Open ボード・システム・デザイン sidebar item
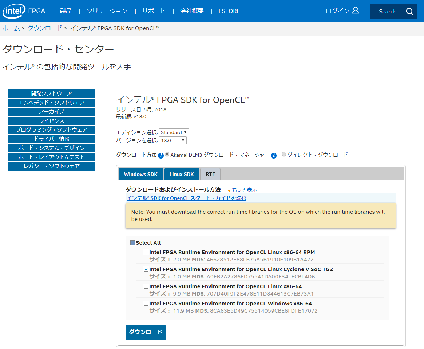The height and width of the screenshot is (349, 424). point(52,148)
